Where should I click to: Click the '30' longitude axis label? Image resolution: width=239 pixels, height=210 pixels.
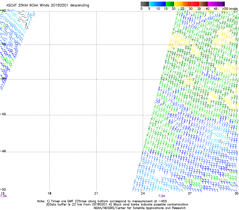(236, 194)
